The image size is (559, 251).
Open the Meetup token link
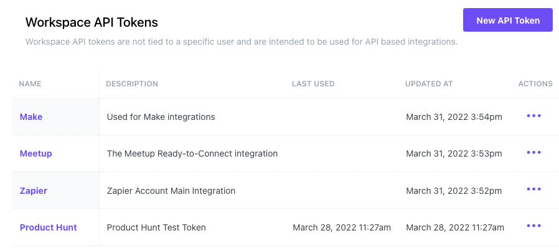(x=35, y=153)
